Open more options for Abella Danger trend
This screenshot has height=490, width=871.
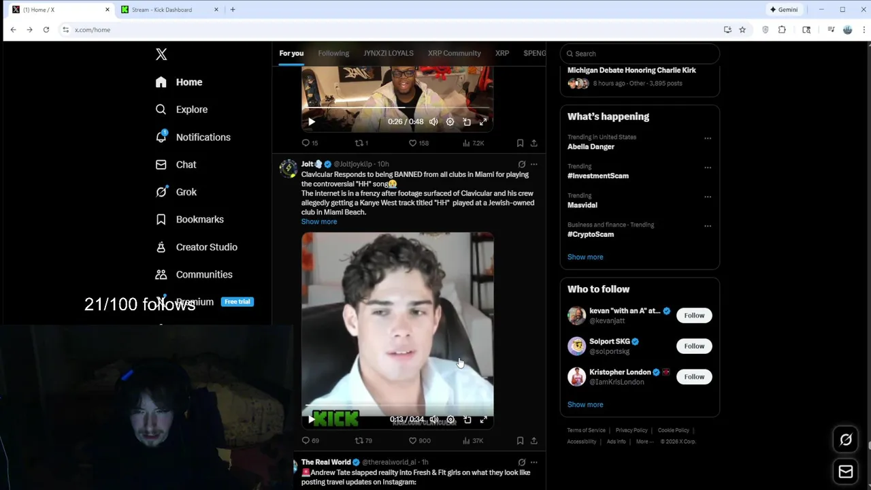[708, 138]
